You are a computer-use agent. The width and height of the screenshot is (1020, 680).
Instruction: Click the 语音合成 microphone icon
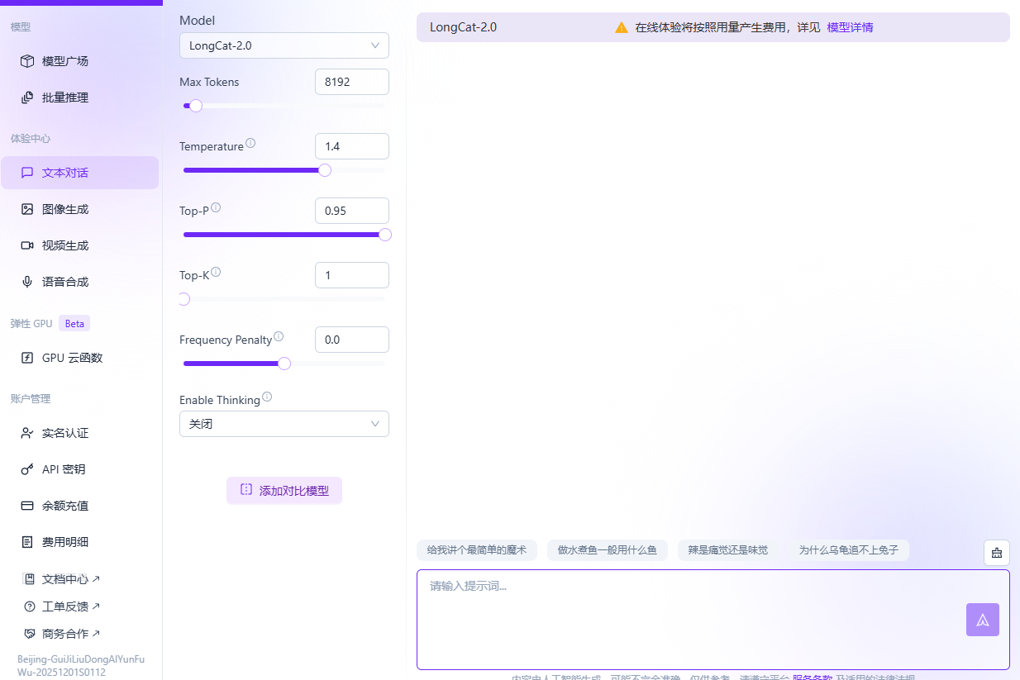[x=27, y=282]
